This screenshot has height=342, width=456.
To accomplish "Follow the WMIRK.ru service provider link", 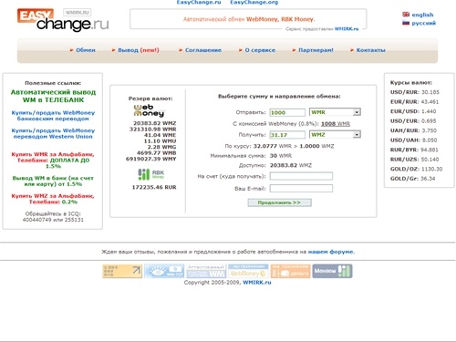I will pyautogui.click(x=347, y=29).
